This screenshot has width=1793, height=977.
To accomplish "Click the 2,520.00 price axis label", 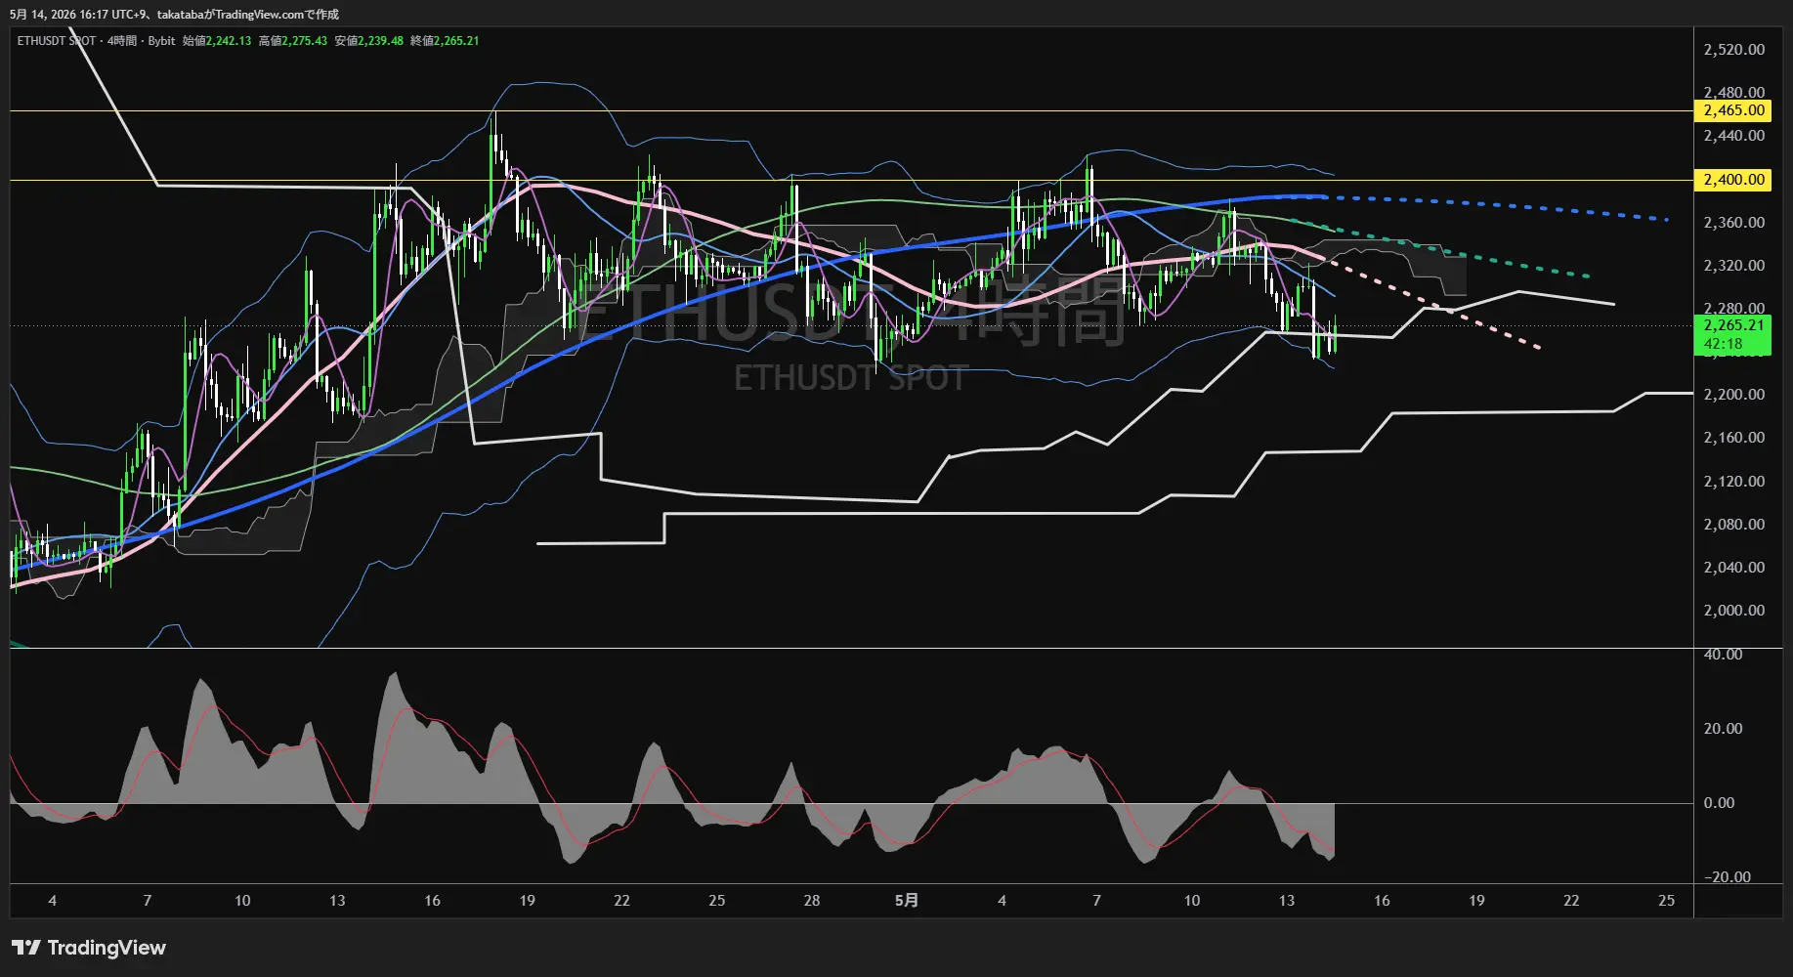I will [x=1733, y=50].
